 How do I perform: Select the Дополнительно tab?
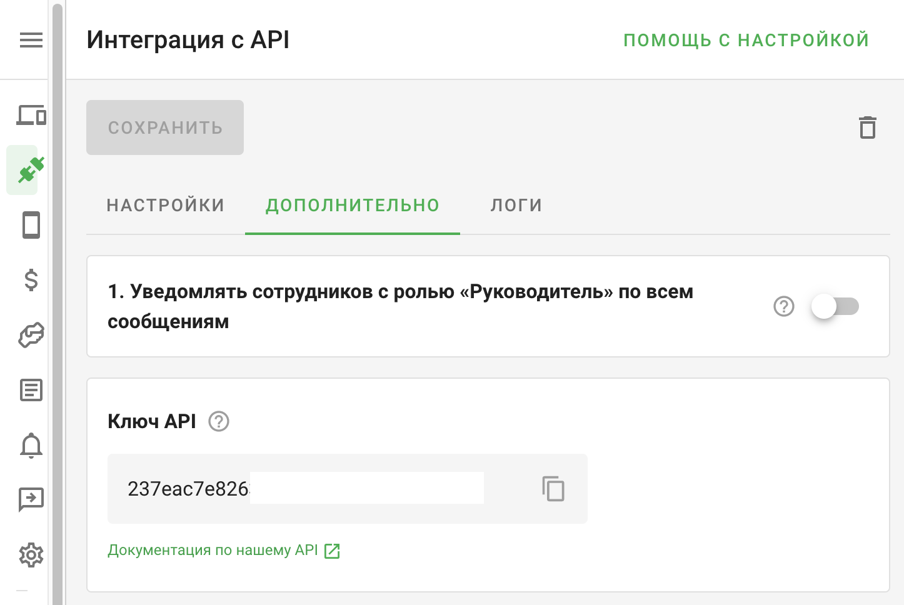(353, 206)
